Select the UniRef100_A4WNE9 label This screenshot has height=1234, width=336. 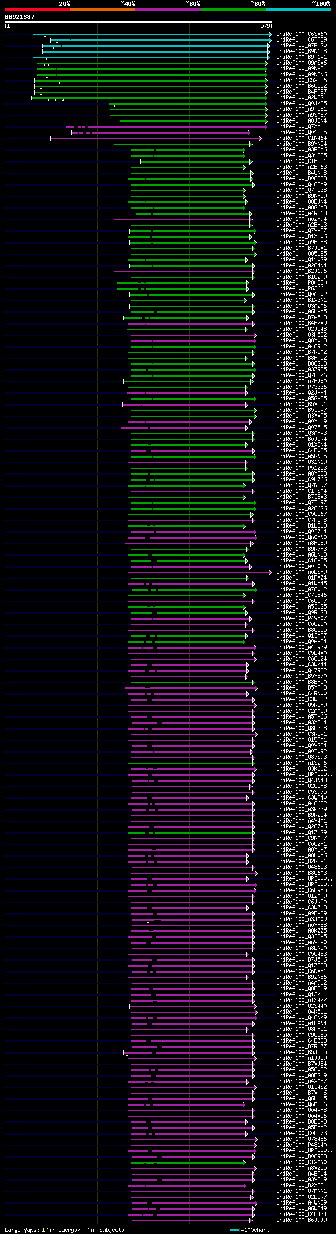point(301,1203)
